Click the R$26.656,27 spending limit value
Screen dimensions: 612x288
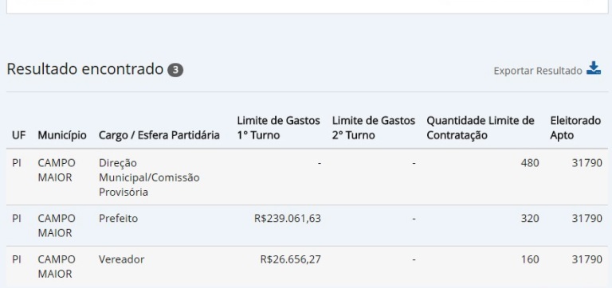pos(291,259)
